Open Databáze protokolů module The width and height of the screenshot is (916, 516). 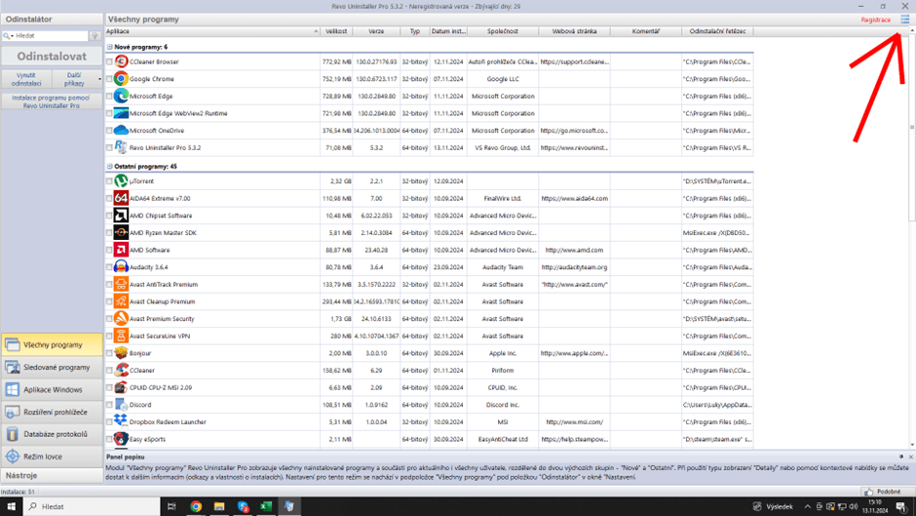point(52,435)
